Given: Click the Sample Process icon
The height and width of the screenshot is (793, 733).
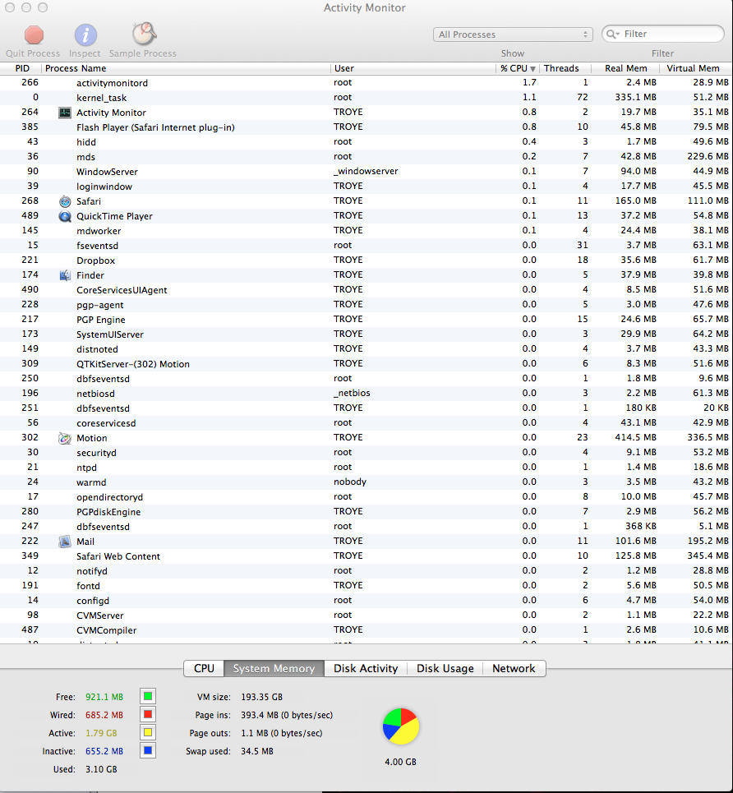Looking at the screenshot, I should coord(144,34).
